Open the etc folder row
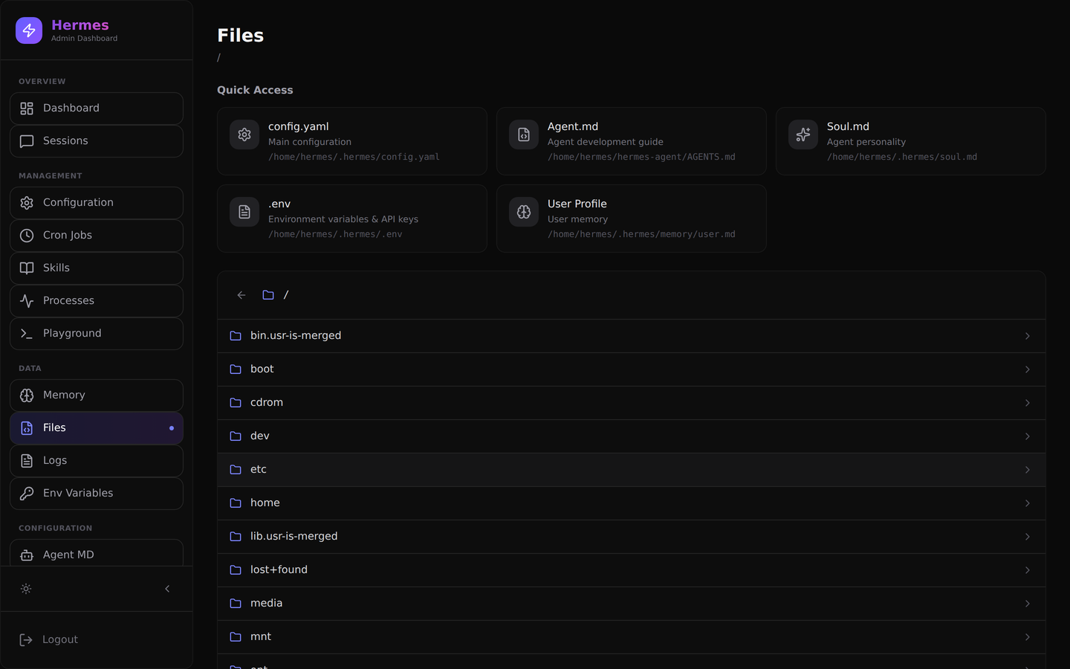Viewport: 1070px width, 669px height. pyautogui.click(x=632, y=470)
